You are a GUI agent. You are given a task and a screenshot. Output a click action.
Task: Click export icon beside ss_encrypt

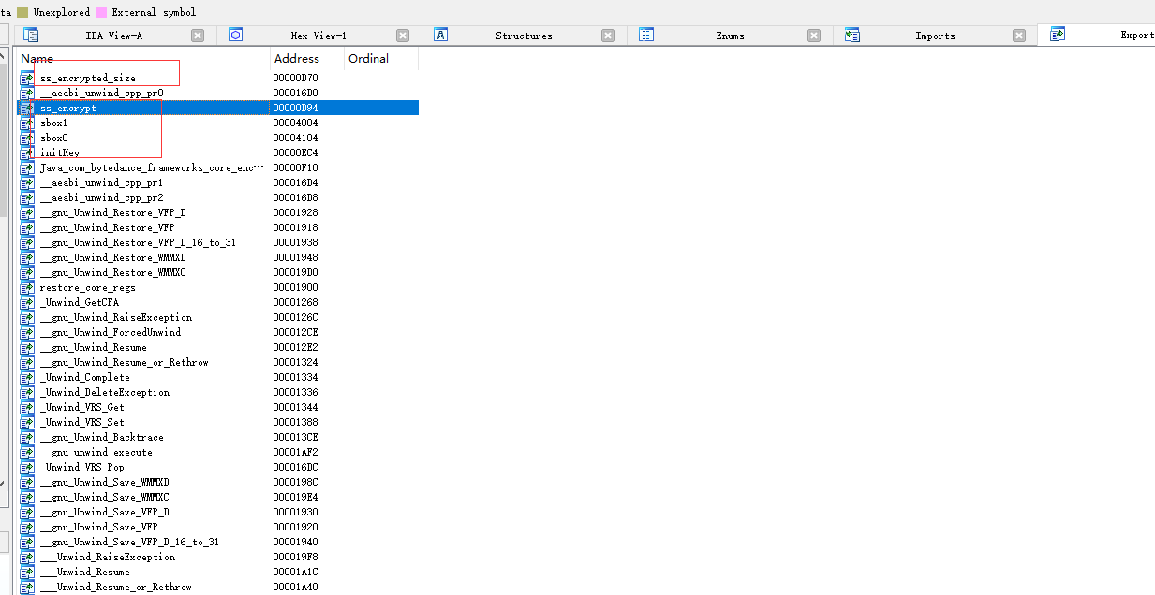[x=27, y=109]
